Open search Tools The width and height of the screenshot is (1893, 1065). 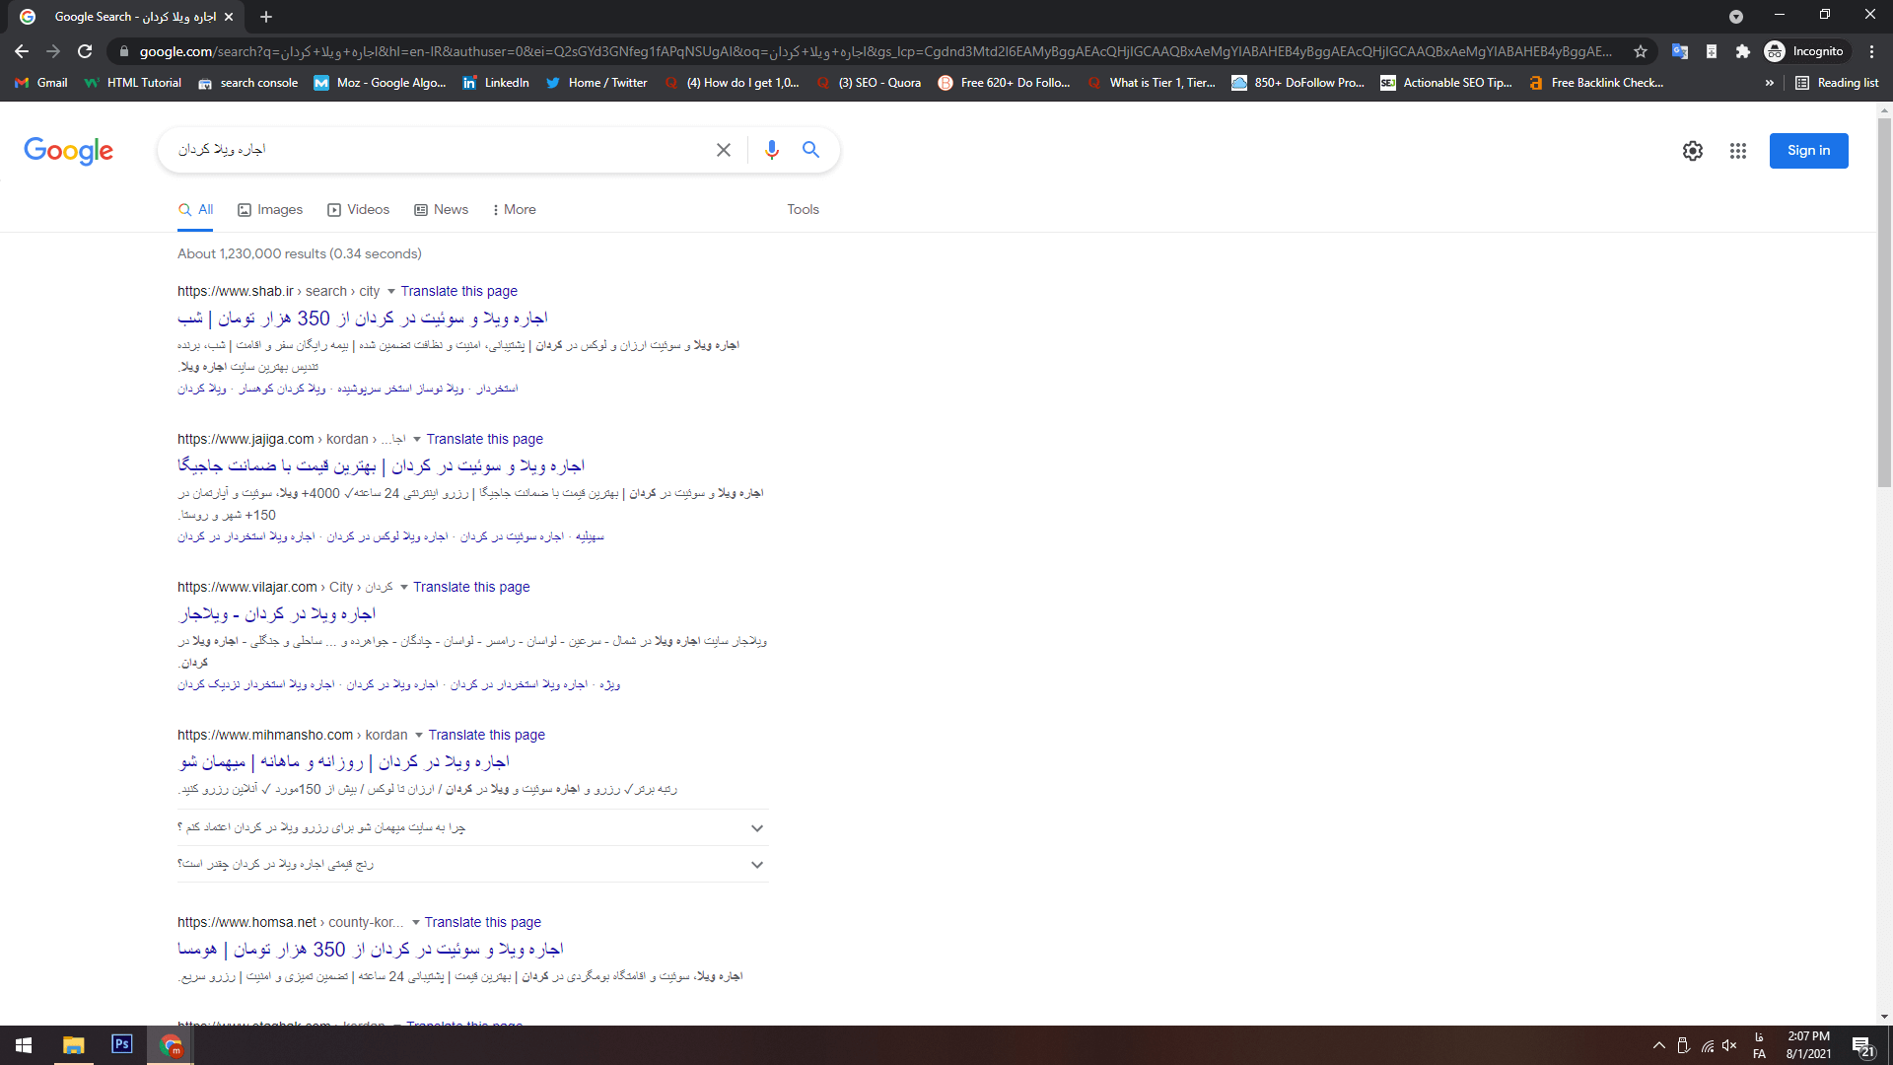click(x=804, y=210)
